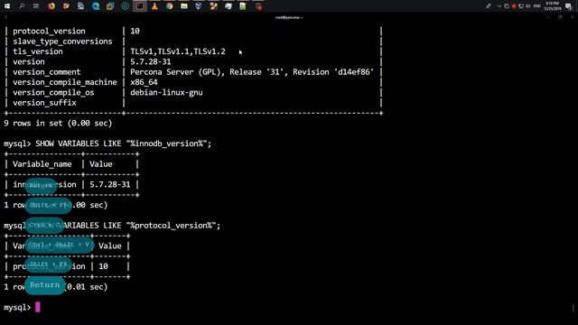Open the orange icon right of Firefox
This screenshot has height=325, width=578.
coord(66,6)
